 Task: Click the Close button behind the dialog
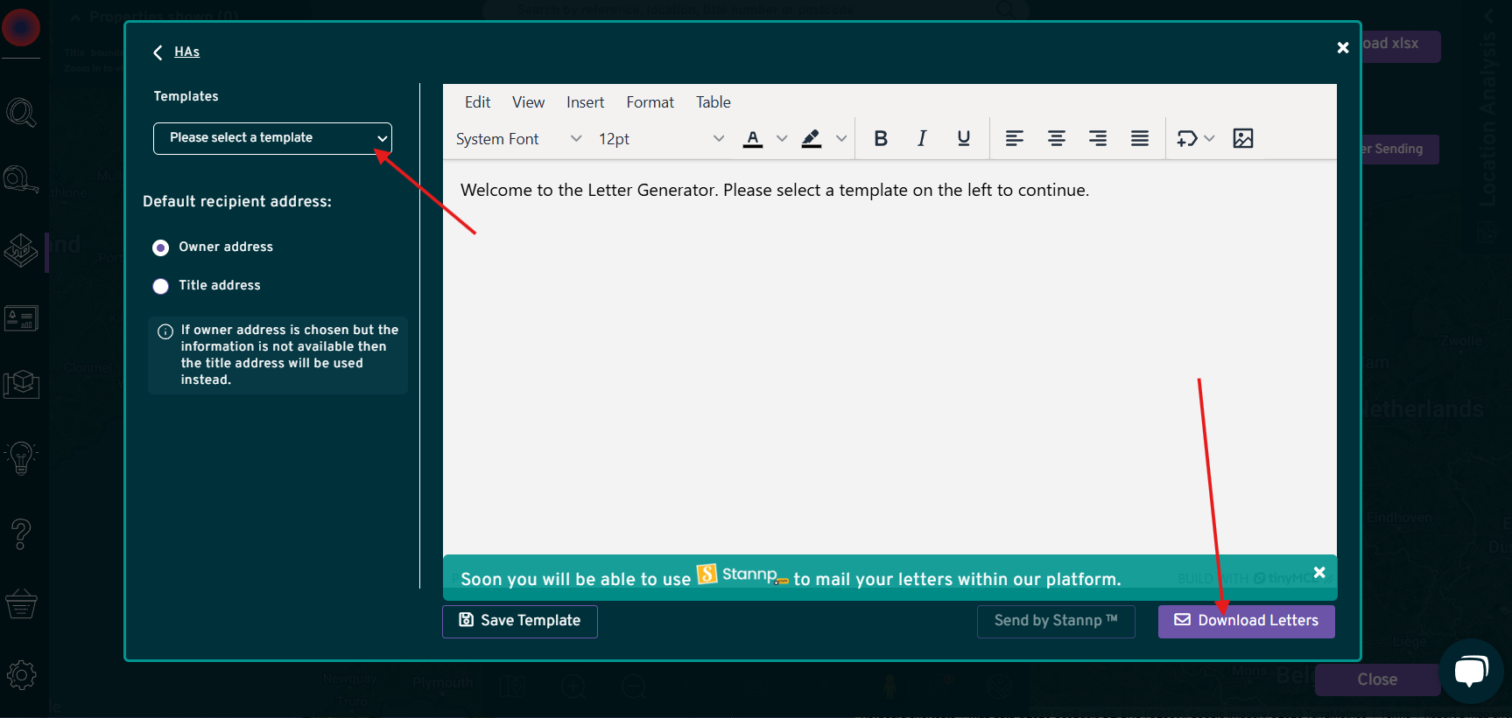point(1377,680)
